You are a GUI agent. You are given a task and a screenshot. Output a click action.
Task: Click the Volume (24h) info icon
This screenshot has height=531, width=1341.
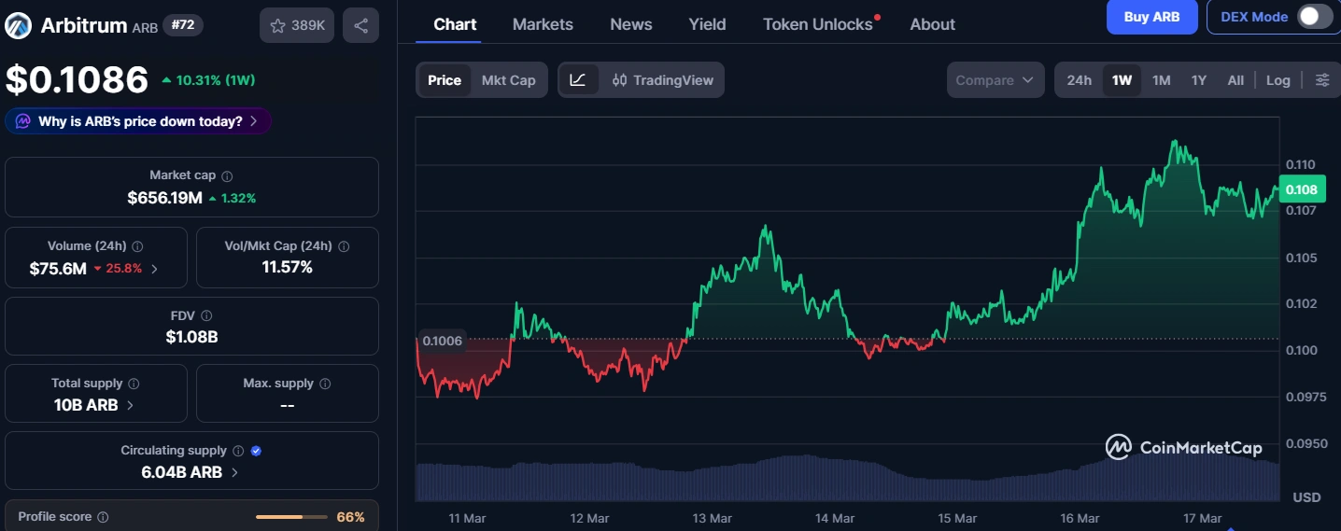click(x=137, y=246)
